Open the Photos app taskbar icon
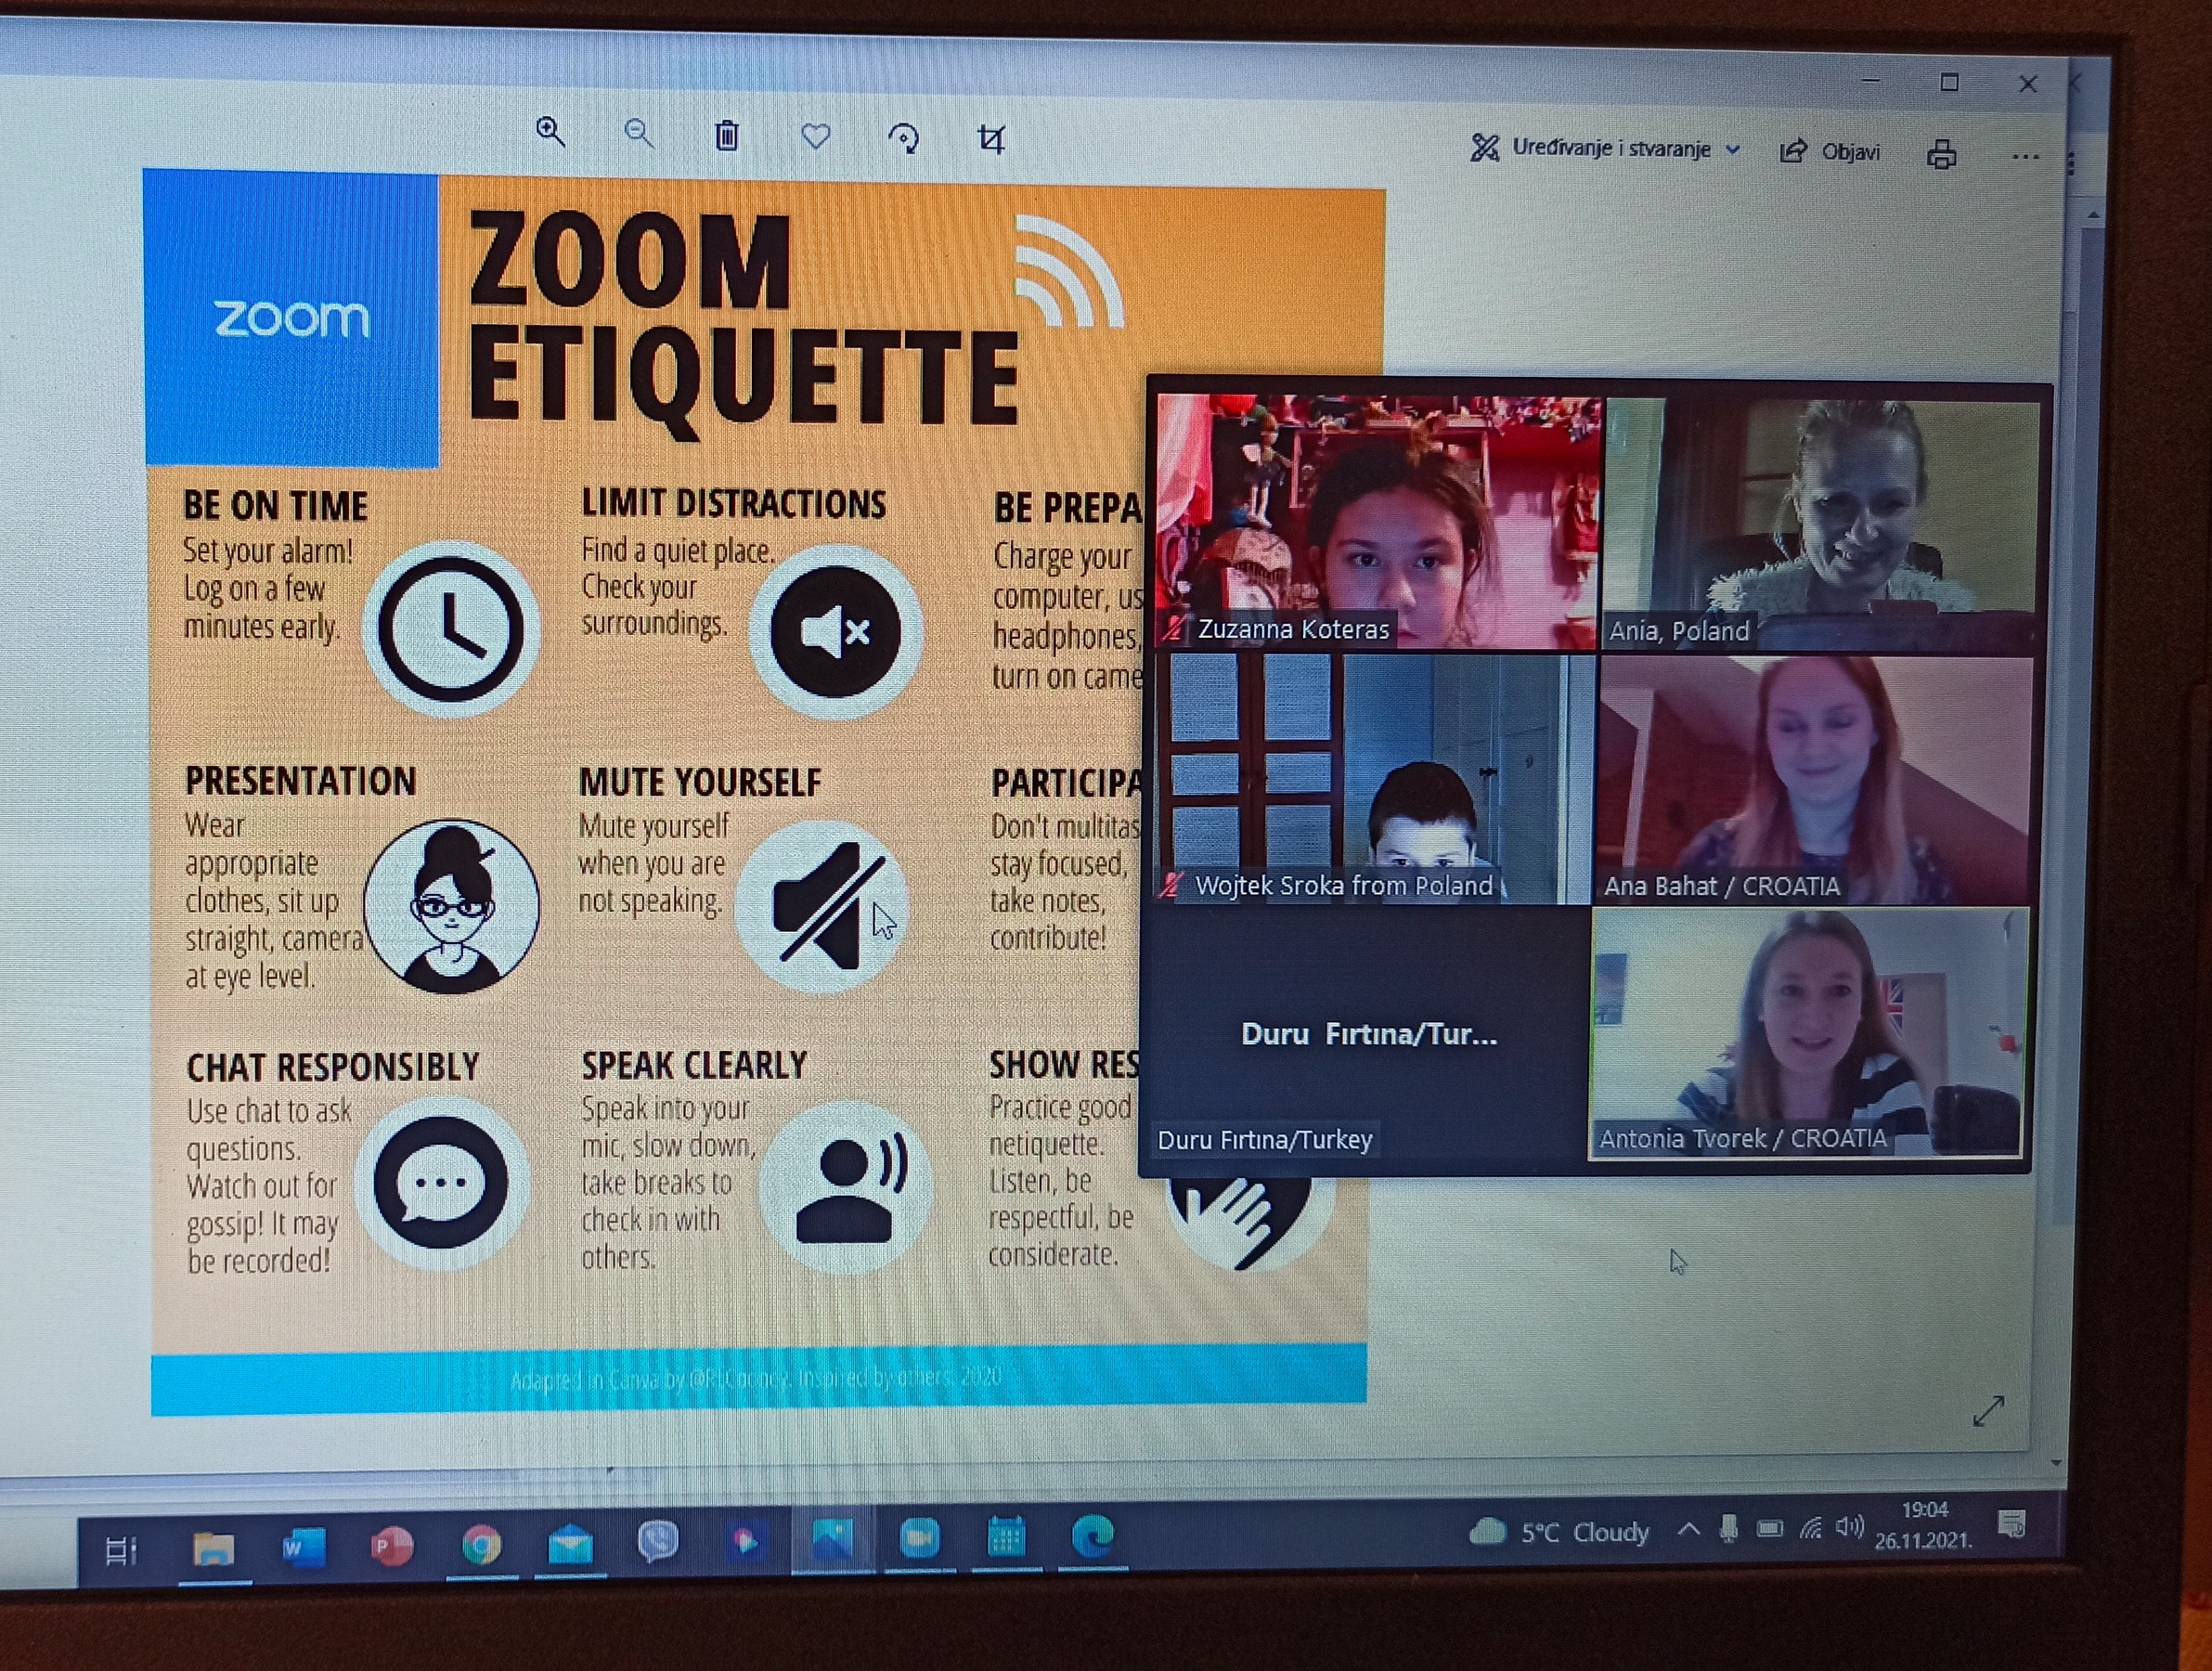The image size is (2212, 1671). (x=832, y=1540)
